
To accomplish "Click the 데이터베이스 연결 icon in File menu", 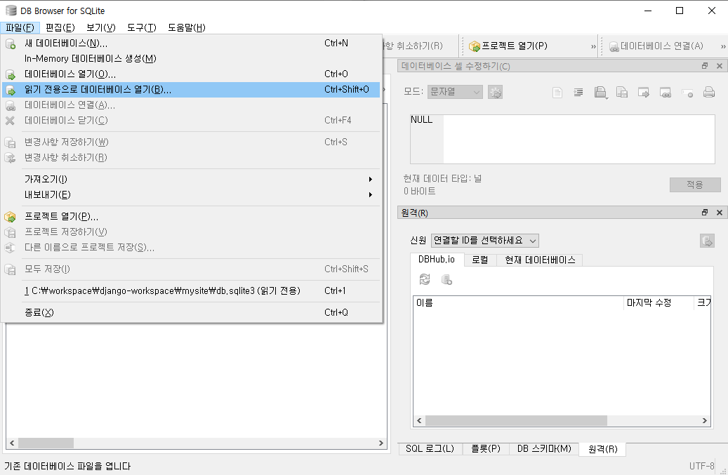I will [11, 105].
